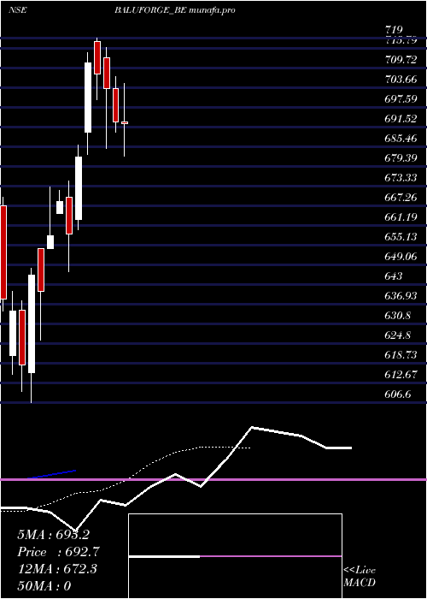Click the 618.73 price axis label
427x599 pixels.
click(401, 355)
